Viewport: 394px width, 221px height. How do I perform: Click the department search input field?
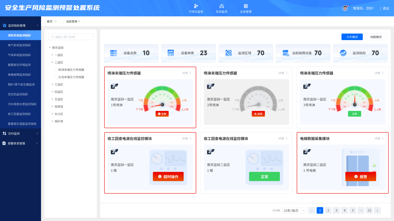(71, 37)
